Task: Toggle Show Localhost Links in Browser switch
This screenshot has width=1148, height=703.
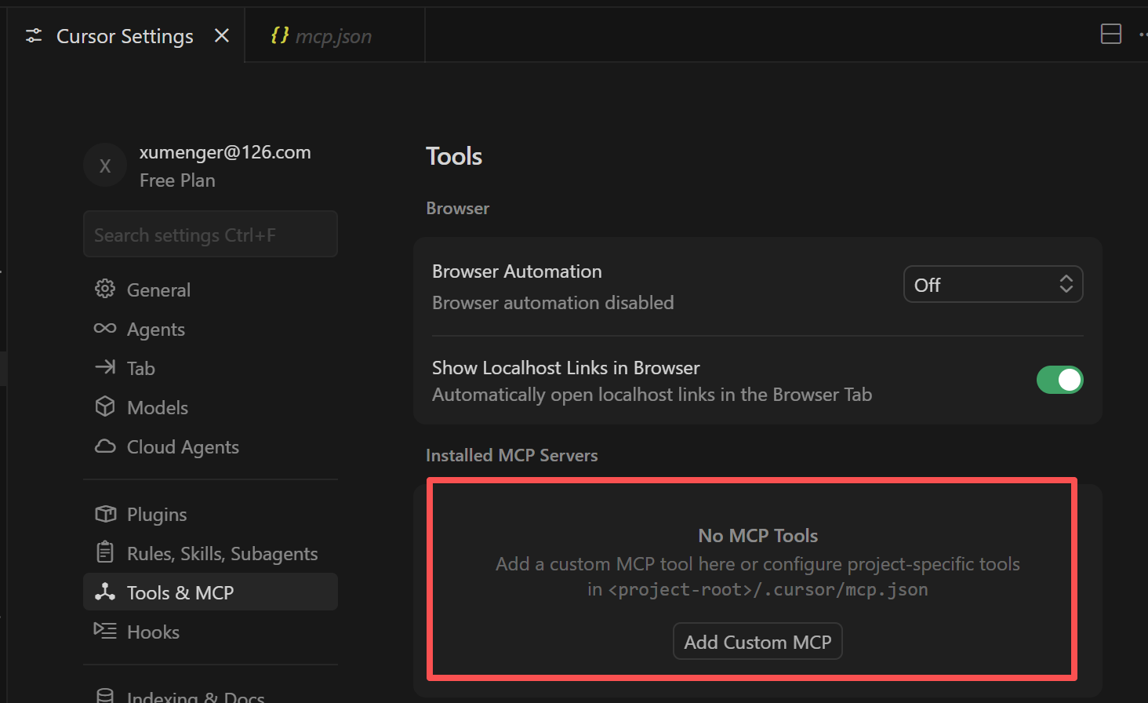Action: click(x=1059, y=380)
